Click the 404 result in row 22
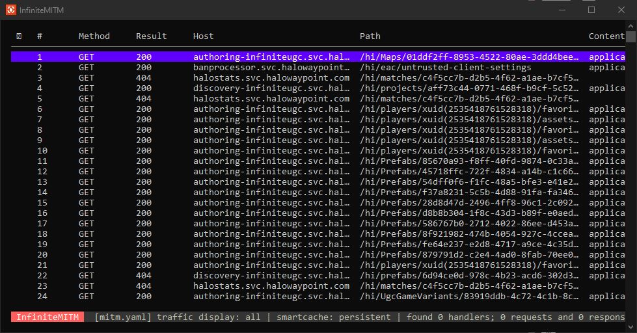This screenshot has height=333, width=637. point(144,276)
